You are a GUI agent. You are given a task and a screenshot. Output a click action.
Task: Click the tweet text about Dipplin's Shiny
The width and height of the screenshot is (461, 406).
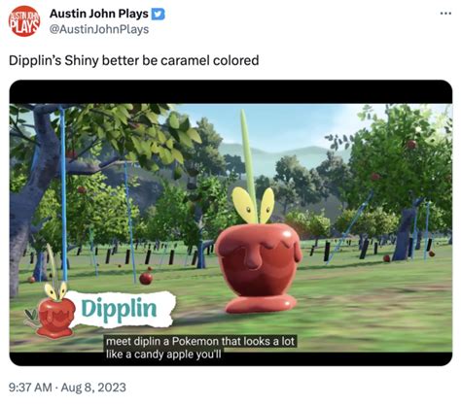coord(133,60)
